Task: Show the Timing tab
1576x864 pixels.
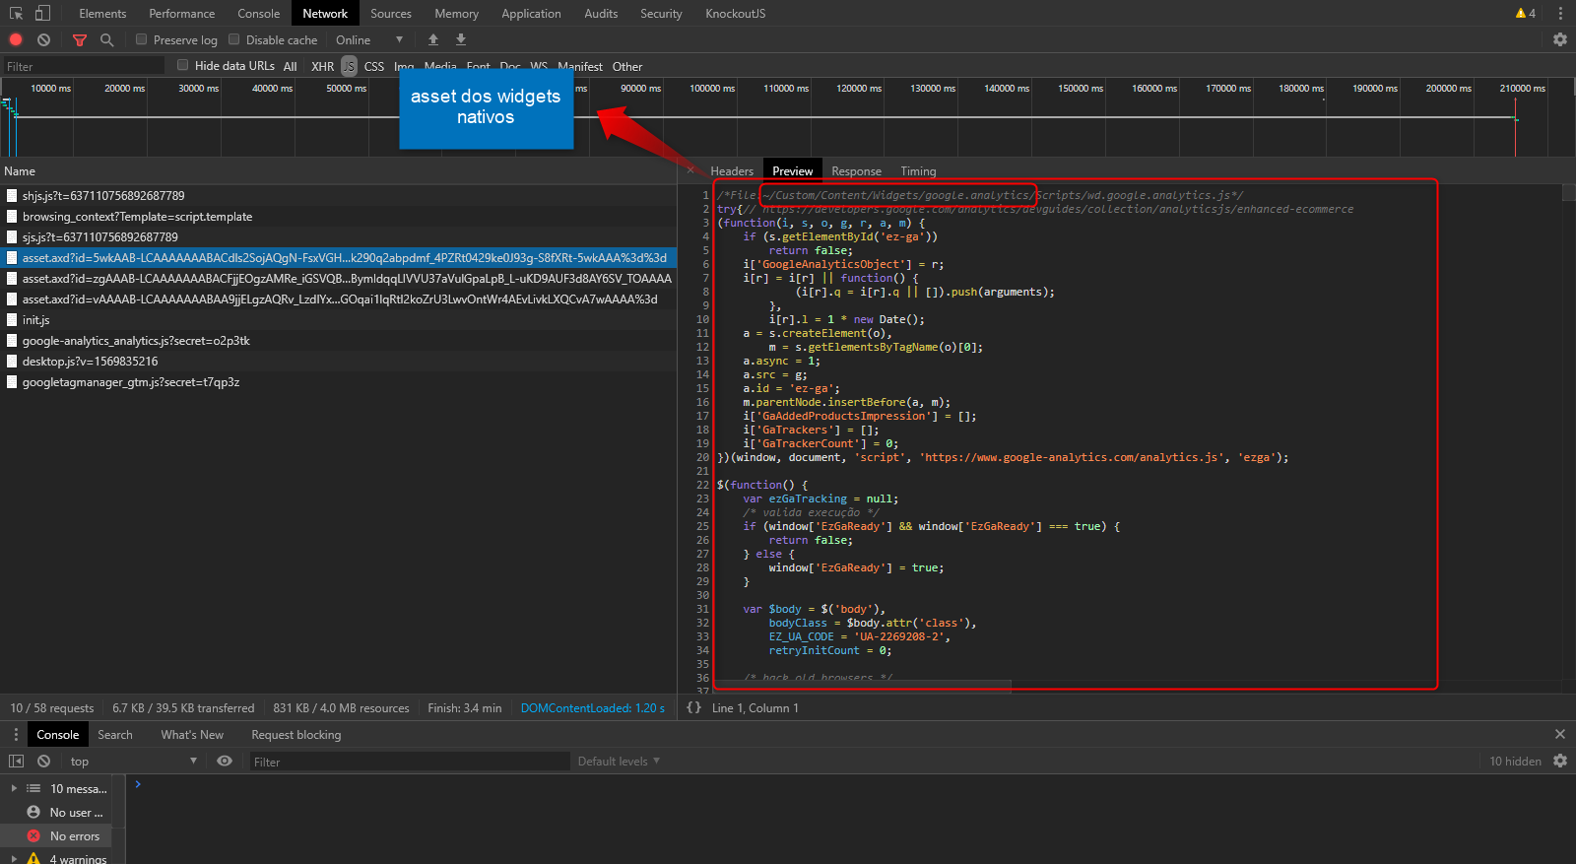Action: [x=918, y=171]
